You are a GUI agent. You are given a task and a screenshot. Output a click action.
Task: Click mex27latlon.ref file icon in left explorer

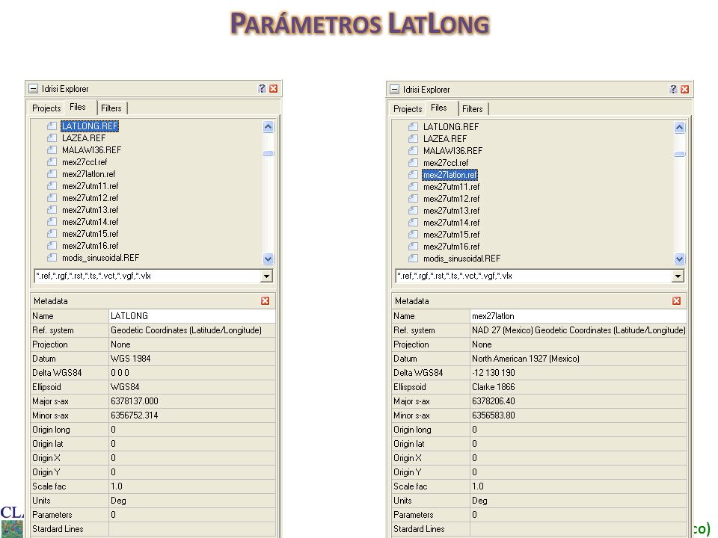pyautogui.click(x=52, y=174)
